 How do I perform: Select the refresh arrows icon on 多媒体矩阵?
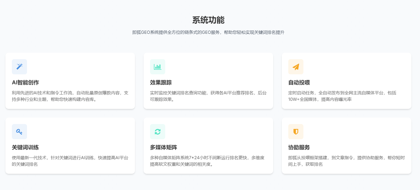[x=158, y=132]
